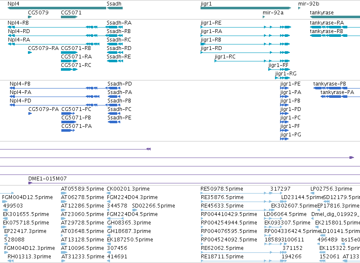The image size is (360, 263).
Task: Click the mir-92b gene marker
Action: click(300, 8)
